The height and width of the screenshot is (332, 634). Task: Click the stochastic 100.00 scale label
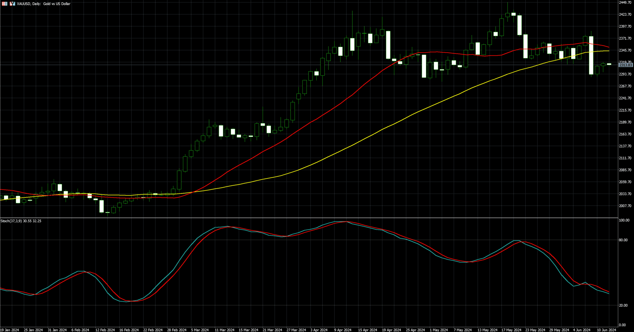[x=624, y=220]
